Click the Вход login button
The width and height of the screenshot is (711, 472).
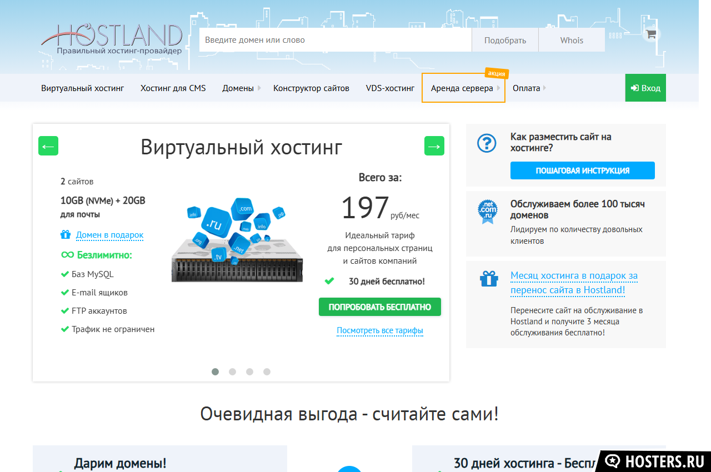(645, 88)
